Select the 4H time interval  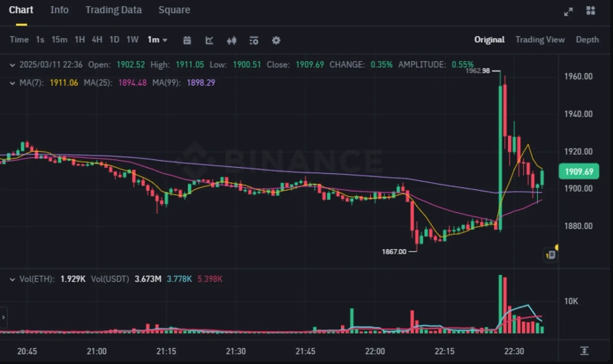97,40
